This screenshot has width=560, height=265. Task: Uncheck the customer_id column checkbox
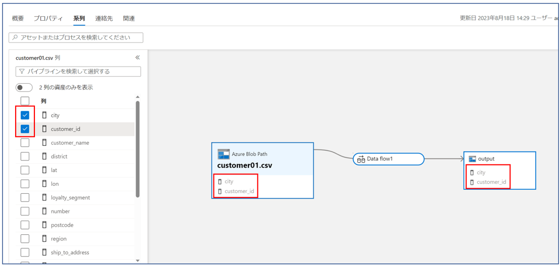[25, 129]
